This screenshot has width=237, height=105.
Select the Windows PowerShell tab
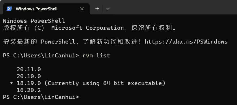[x=46, y=9]
